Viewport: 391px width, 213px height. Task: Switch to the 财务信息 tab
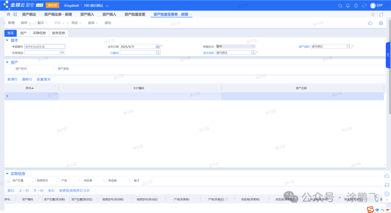coord(58,33)
